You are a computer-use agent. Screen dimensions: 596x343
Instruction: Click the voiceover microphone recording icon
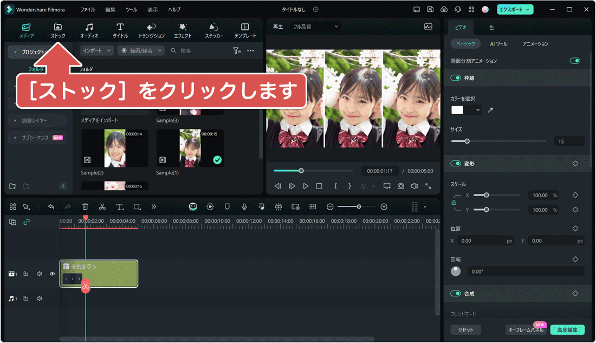click(x=245, y=206)
